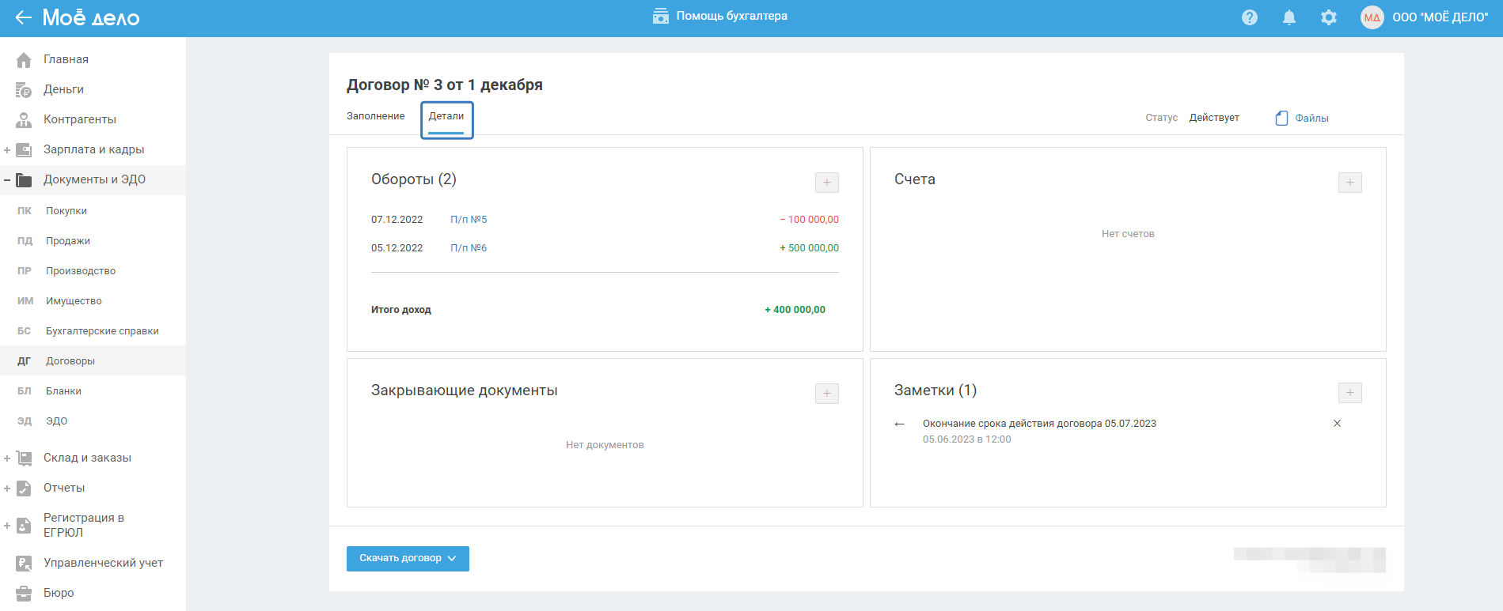Add a closing document in Закрывающие документы

pyautogui.click(x=827, y=394)
